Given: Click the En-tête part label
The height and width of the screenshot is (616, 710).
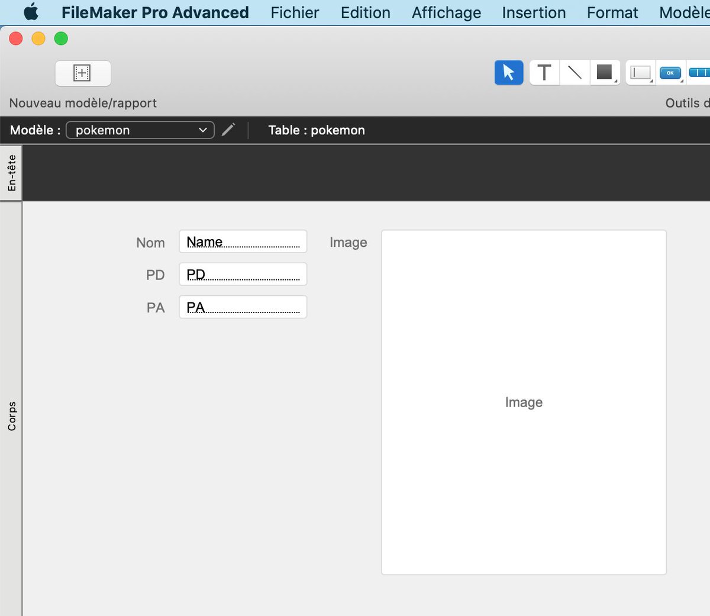Looking at the screenshot, I should click(x=11, y=173).
